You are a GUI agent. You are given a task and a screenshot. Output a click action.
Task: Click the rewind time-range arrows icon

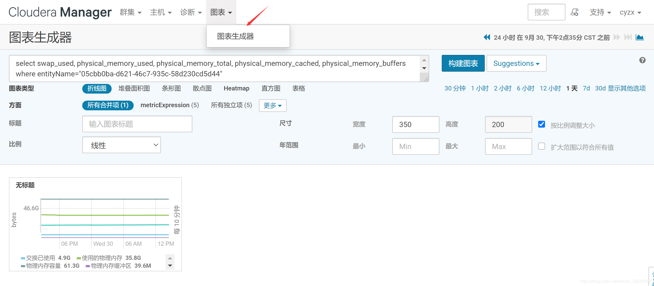pos(487,37)
